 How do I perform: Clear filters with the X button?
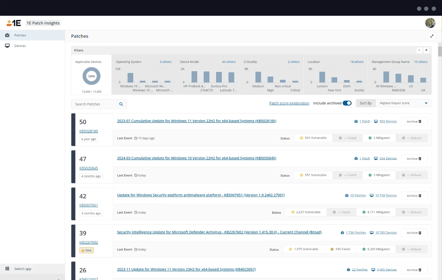pyautogui.click(x=419, y=50)
